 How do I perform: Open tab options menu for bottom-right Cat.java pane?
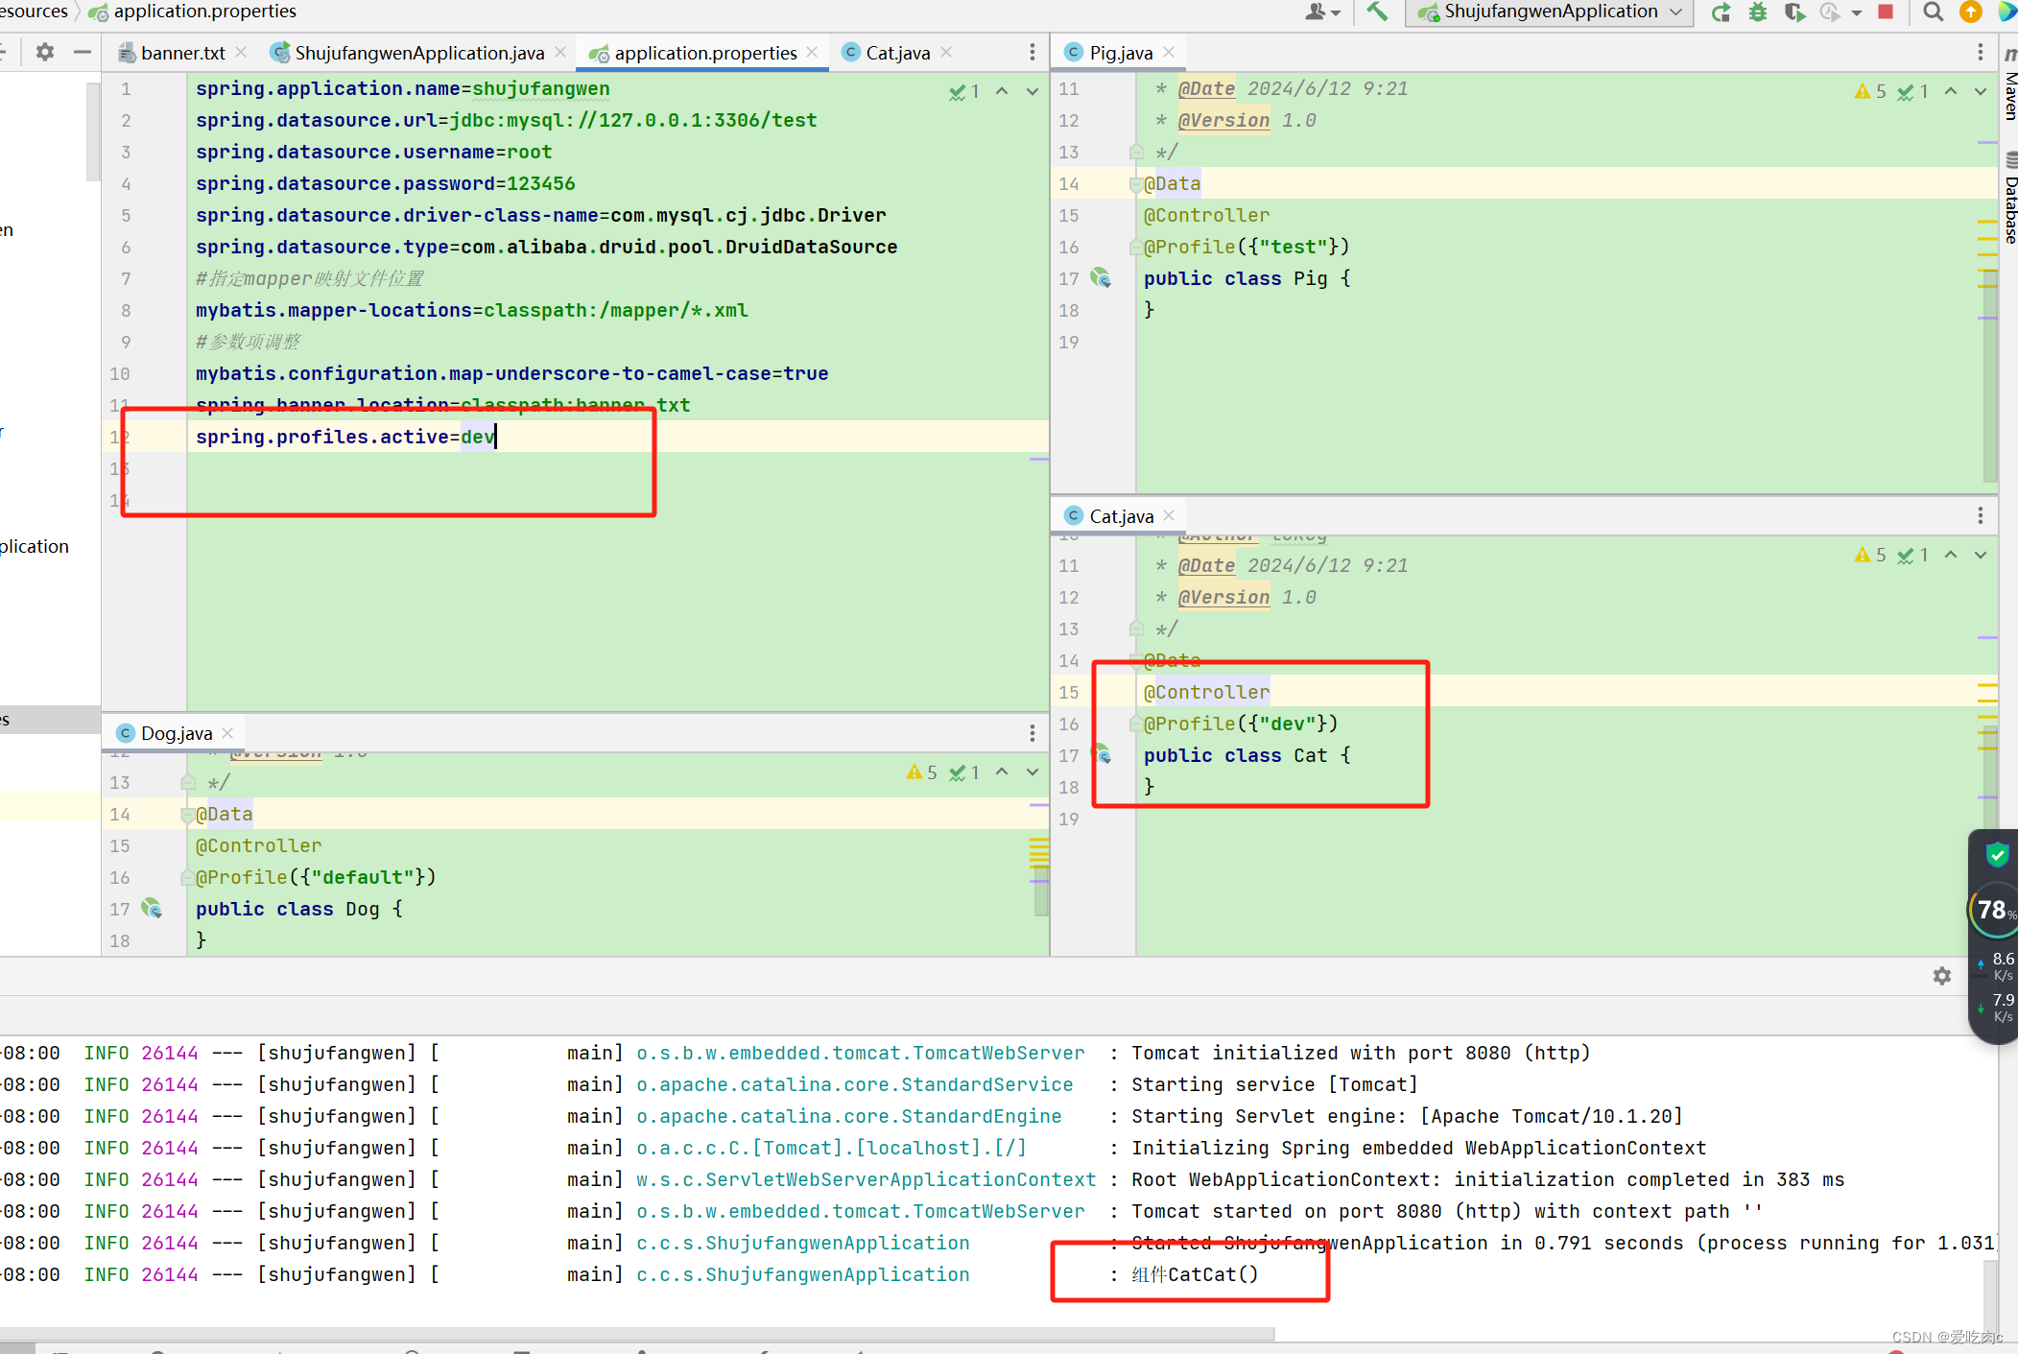click(x=1981, y=515)
